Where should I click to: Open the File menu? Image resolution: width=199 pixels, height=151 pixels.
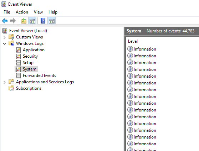7,12
